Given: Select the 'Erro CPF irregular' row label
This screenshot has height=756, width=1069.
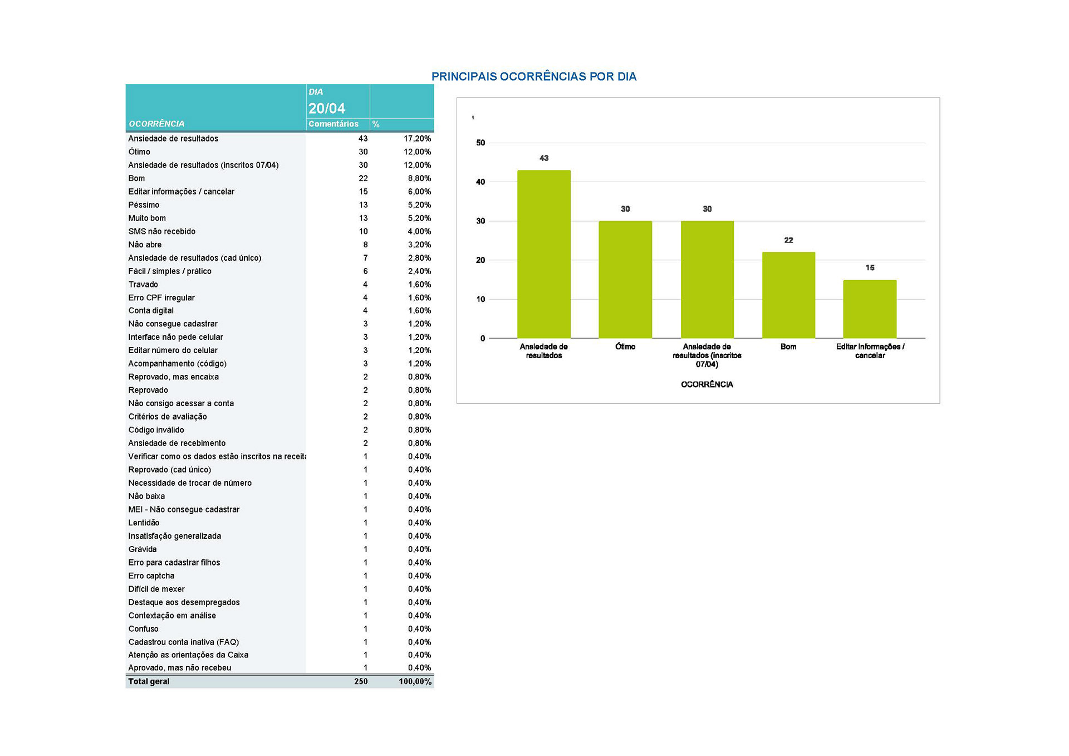Looking at the screenshot, I should (161, 297).
